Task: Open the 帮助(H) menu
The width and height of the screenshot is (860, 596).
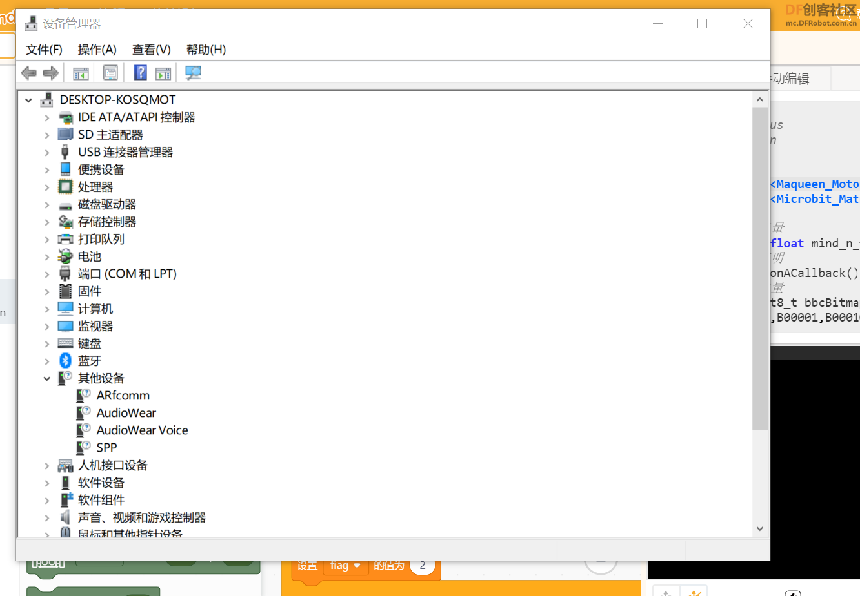Action: pyautogui.click(x=206, y=50)
